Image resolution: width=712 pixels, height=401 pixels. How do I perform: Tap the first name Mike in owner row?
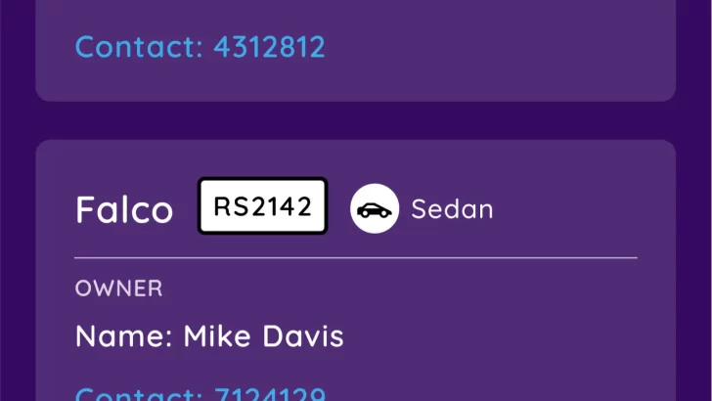point(219,337)
